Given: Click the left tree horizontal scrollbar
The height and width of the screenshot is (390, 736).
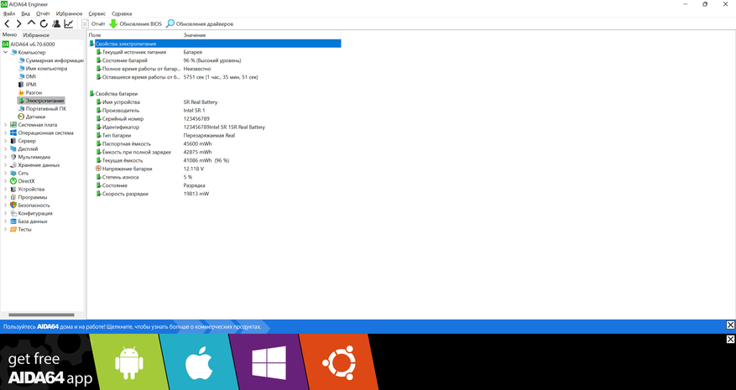Looking at the screenshot, I should [x=42, y=315].
